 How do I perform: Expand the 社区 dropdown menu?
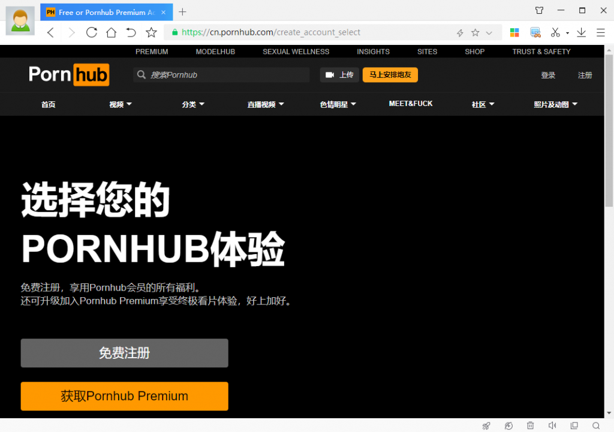point(483,104)
